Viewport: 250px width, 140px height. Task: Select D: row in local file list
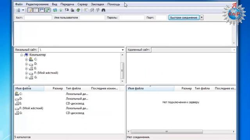(x=69, y=99)
